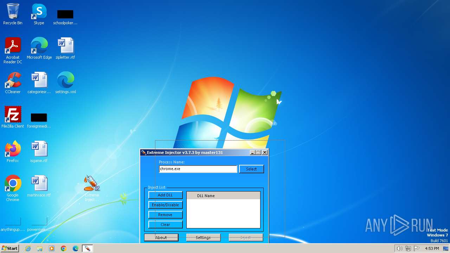Image resolution: width=450 pixels, height=253 pixels.
Task: Click the Extreme Injector title bar icon
Action: (x=143, y=153)
